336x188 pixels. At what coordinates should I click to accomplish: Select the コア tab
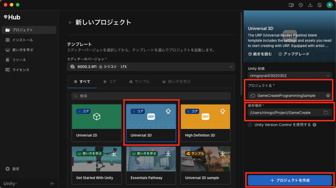point(110,82)
